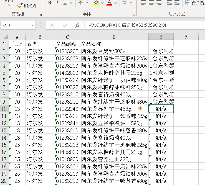Viewport: 205px width, 185px height.
Task: Open phonetic guide dropdown arrow
Action: (x=131, y=3)
